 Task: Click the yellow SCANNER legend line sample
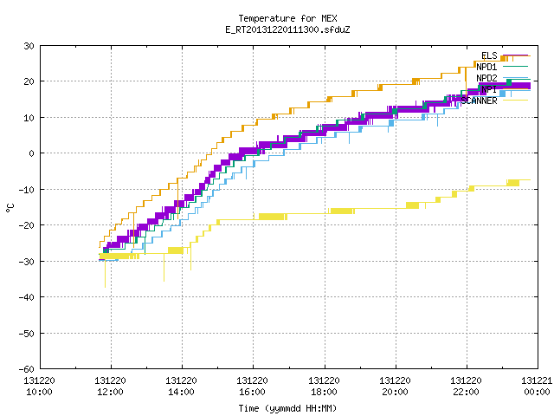(x=515, y=101)
